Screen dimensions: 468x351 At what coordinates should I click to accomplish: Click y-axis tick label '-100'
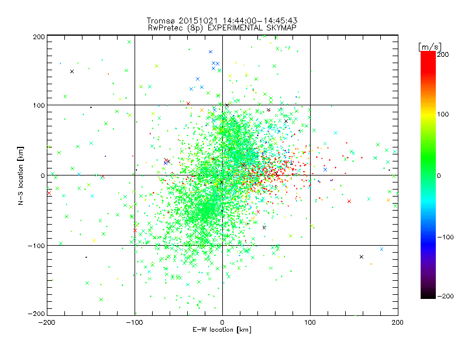[x=36, y=246]
